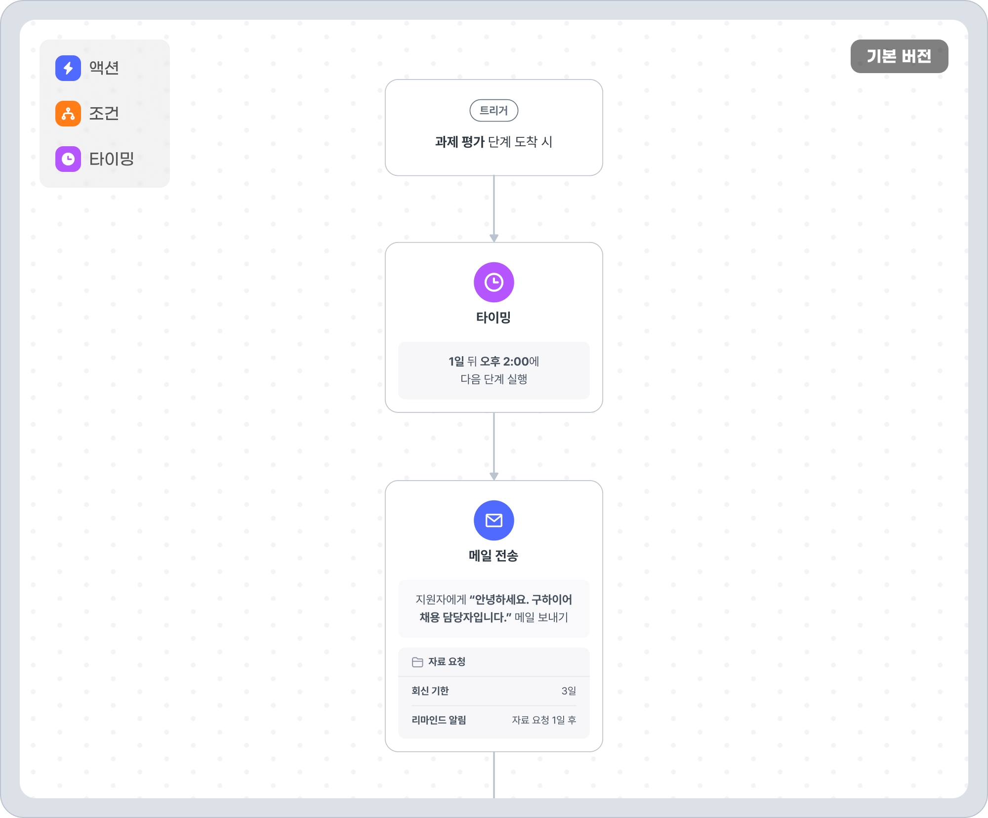Image resolution: width=988 pixels, height=818 pixels.
Task: Click the 타이밍 node title
Action: (x=494, y=317)
